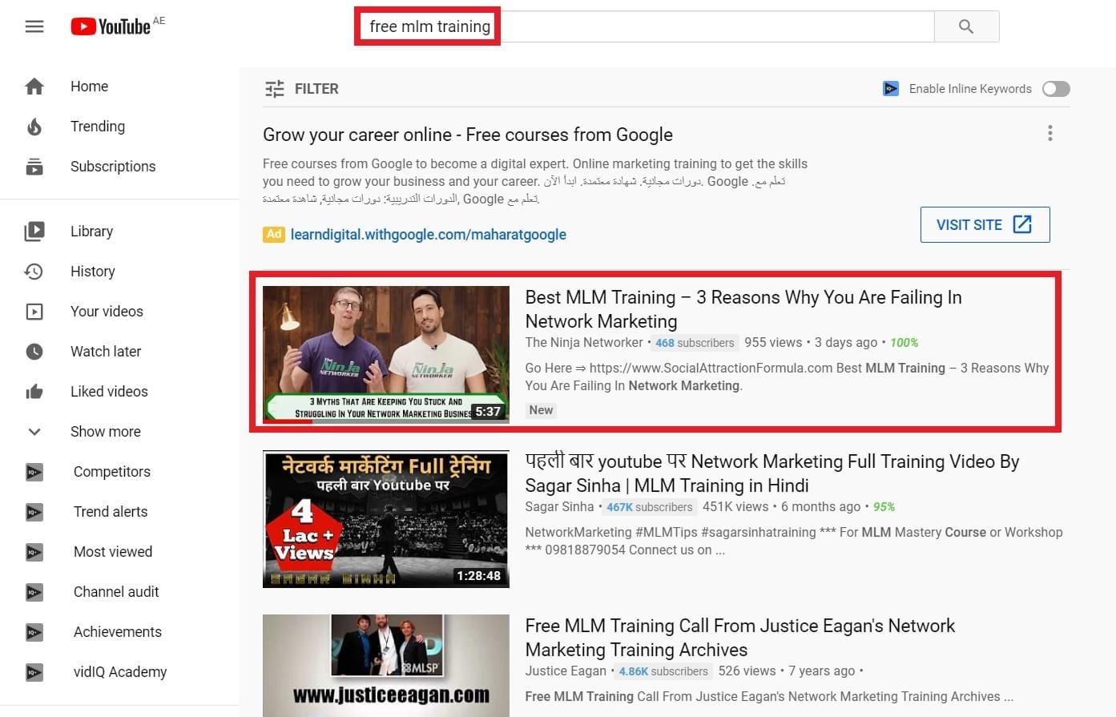Click the FILTER button label
Screen dimensions: 1116x717
pos(316,89)
